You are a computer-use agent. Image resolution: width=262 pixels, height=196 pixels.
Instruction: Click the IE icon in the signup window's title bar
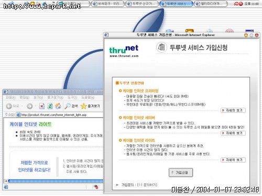tap(106, 35)
